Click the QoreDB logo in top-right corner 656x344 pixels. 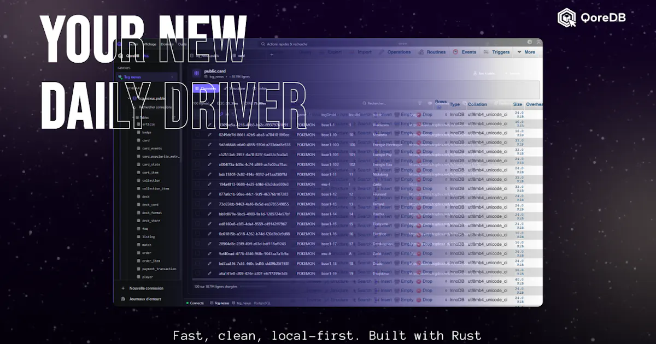[x=591, y=17]
